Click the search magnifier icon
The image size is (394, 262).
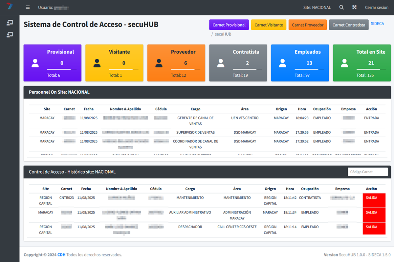pos(341,8)
